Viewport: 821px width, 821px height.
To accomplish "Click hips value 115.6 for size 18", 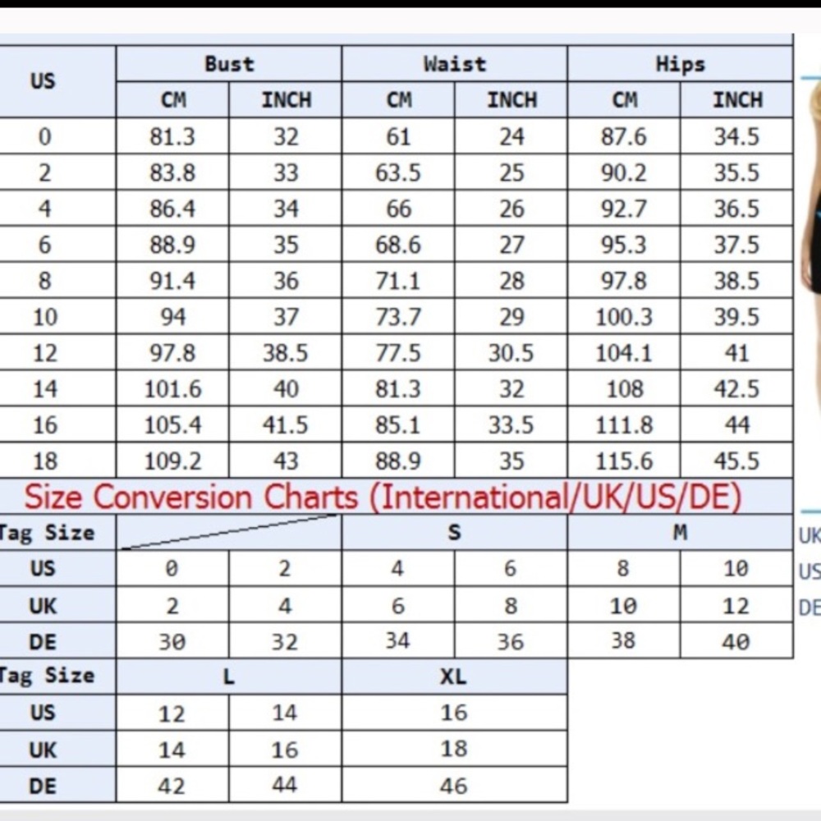I will pos(624,461).
